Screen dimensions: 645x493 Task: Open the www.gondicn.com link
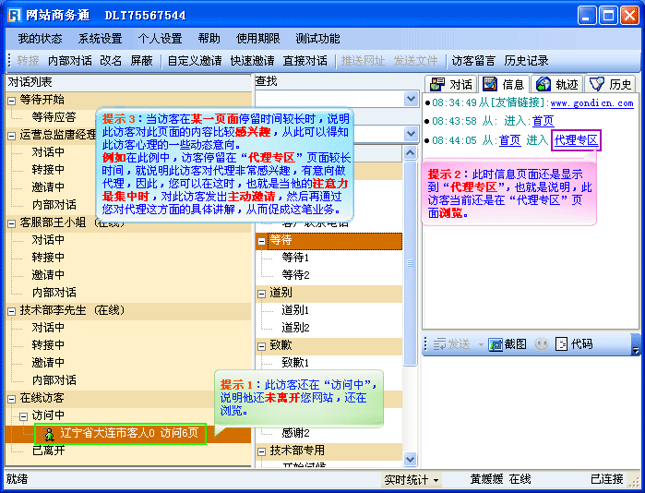click(591, 103)
